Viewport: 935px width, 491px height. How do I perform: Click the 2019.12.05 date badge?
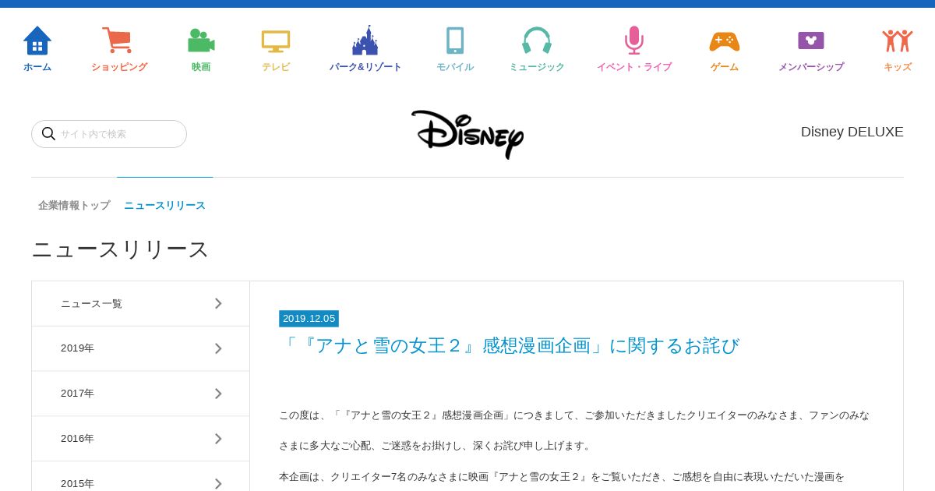point(309,319)
